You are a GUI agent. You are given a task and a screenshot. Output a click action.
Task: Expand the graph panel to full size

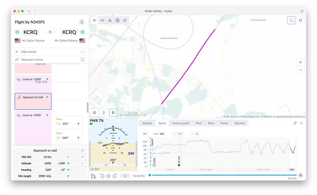pos(295,123)
